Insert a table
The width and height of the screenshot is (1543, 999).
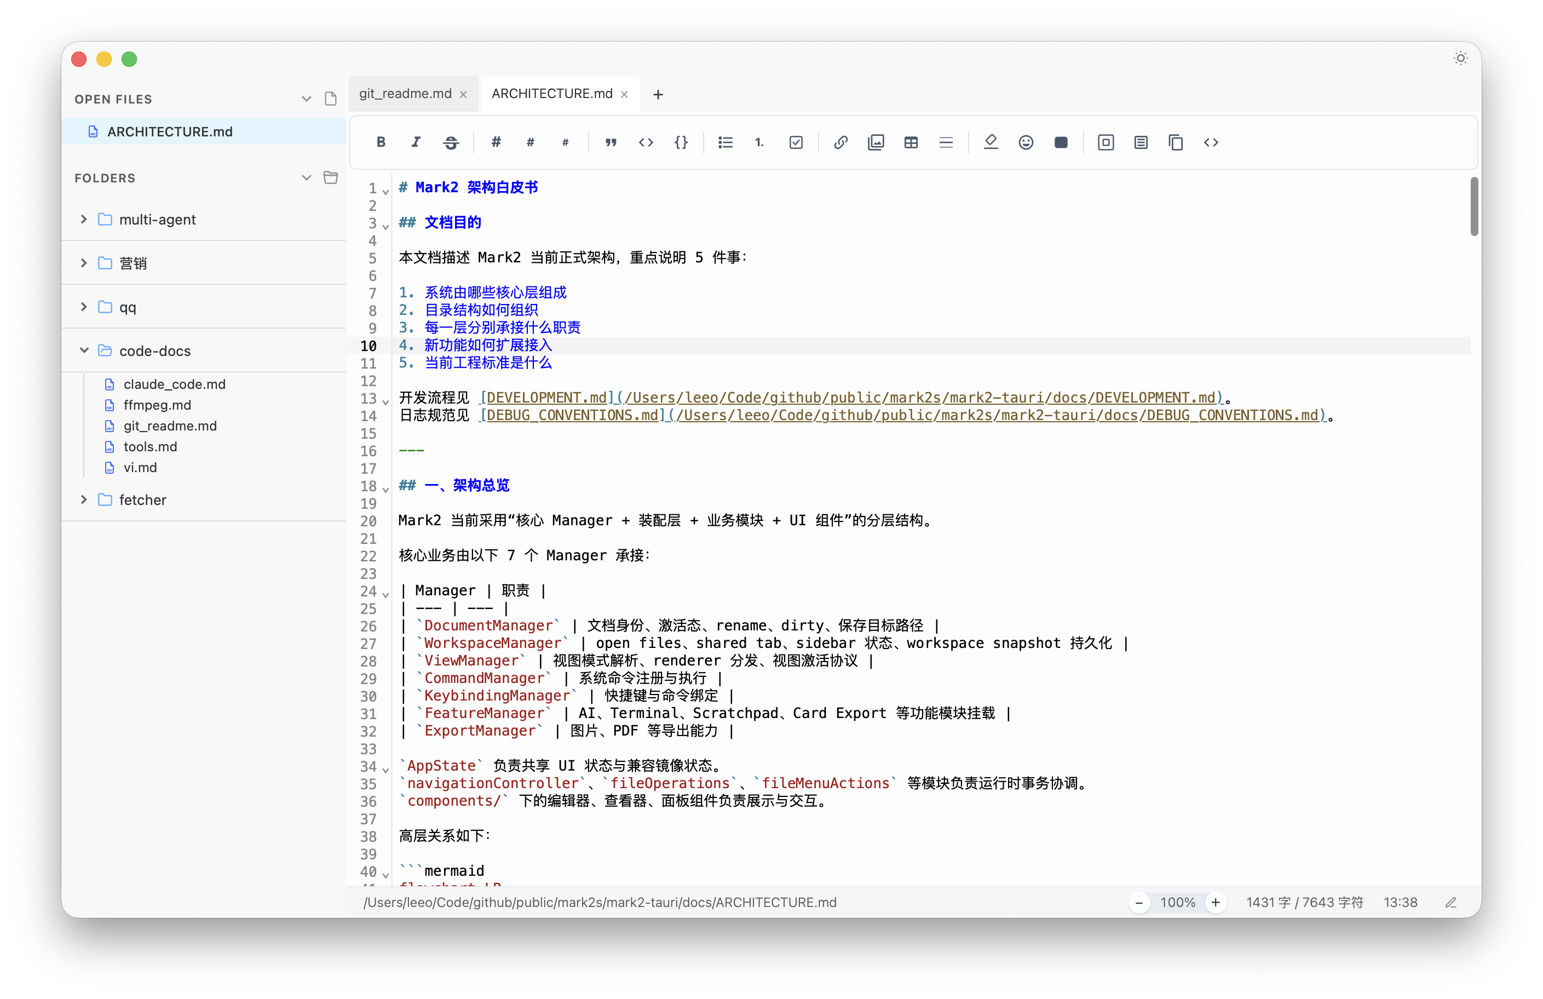click(911, 142)
